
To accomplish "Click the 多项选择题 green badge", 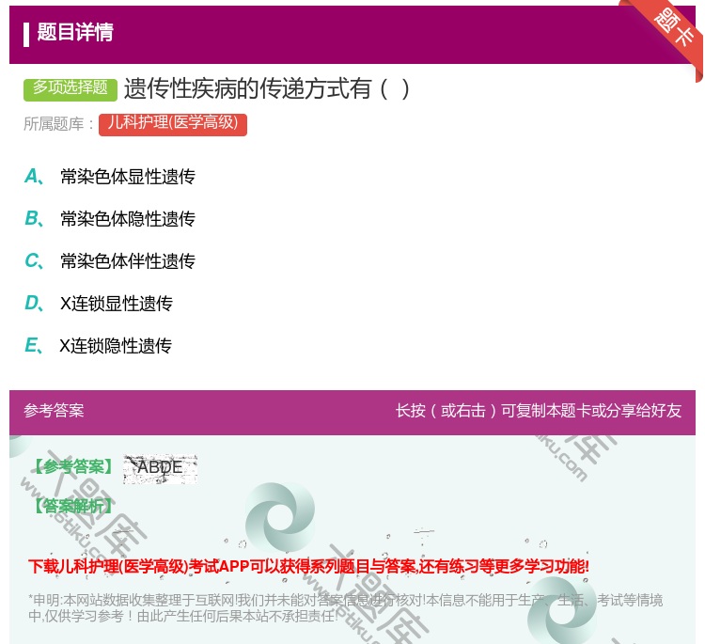I will 70,88.
